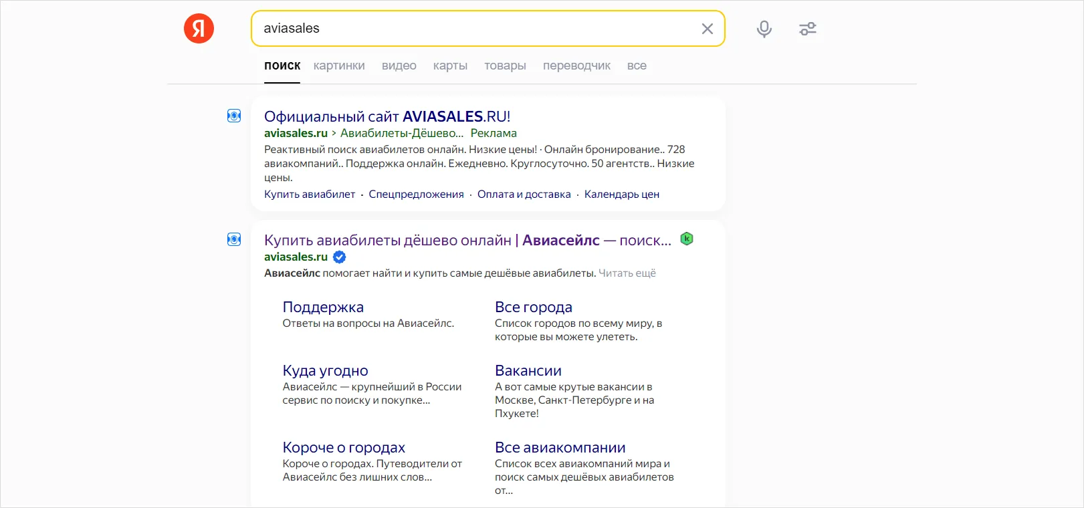The image size is (1084, 508).
Task: Open the Календарь цен sitelink
Action: pyautogui.click(x=622, y=195)
